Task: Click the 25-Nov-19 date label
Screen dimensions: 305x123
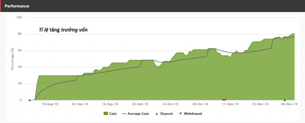Action: [260, 104]
